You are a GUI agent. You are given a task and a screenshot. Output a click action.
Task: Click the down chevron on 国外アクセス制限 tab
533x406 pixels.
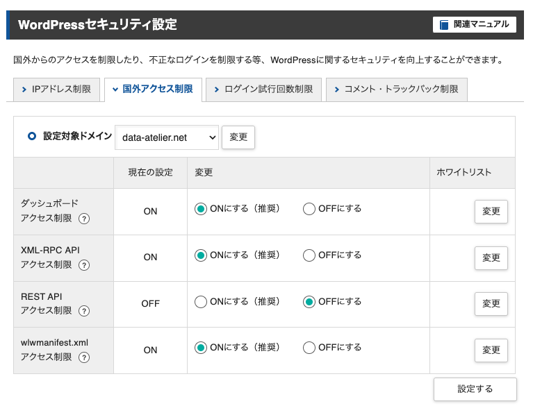coord(115,90)
